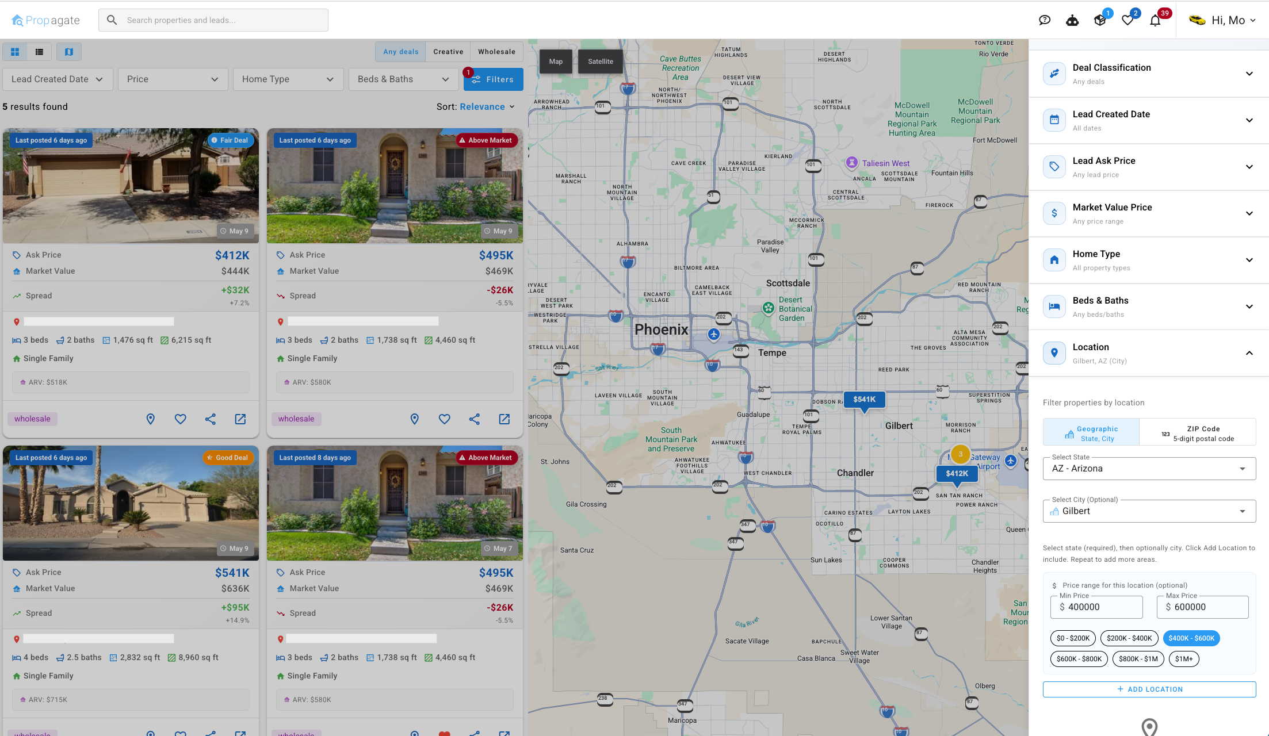Select the Wholesale deals tab
The width and height of the screenshot is (1269, 736).
496,51
